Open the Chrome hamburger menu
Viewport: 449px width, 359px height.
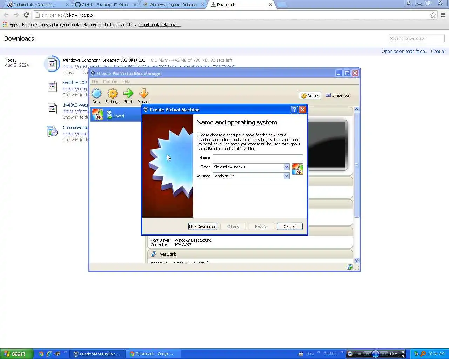pyautogui.click(x=443, y=15)
